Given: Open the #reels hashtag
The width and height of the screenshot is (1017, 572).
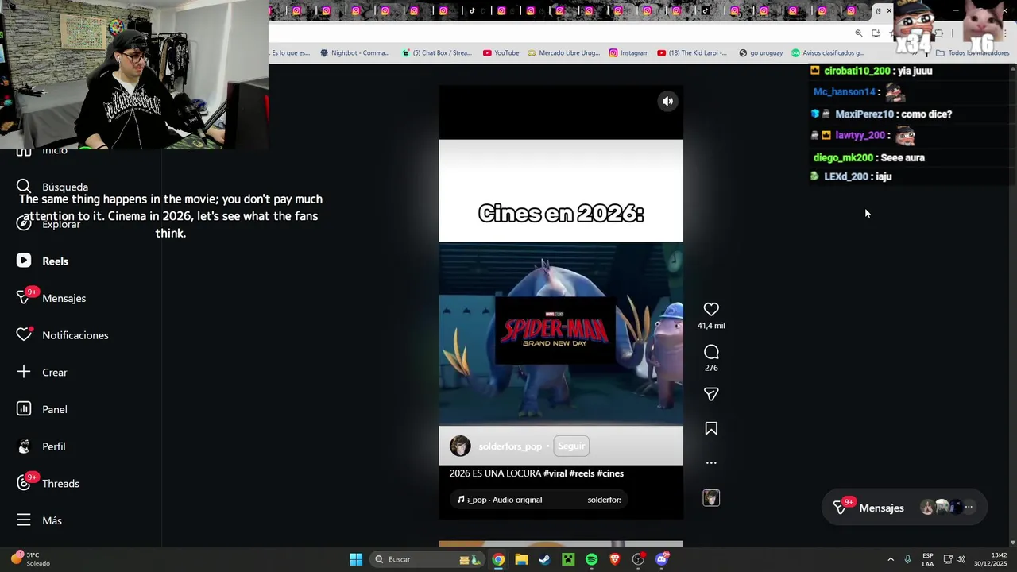Looking at the screenshot, I should tap(582, 473).
